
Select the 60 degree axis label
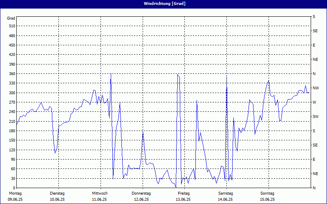13,169
